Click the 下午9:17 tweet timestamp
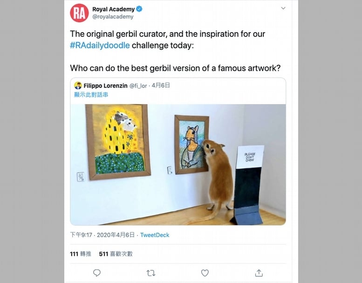The height and width of the screenshot is (283, 362). tap(81, 235)
